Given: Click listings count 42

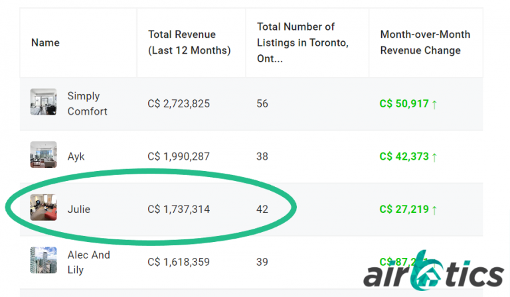Looking at the screenshot, I should click(262, 209).
